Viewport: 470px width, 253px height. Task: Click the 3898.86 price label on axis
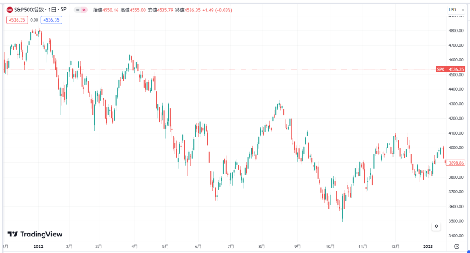[x=456, y=163]
